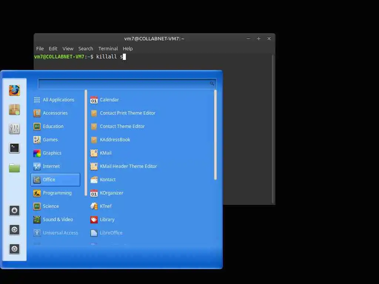Maximize the terminal window
The height and width of the screenshot is (284, 379).
pos(259,38)
